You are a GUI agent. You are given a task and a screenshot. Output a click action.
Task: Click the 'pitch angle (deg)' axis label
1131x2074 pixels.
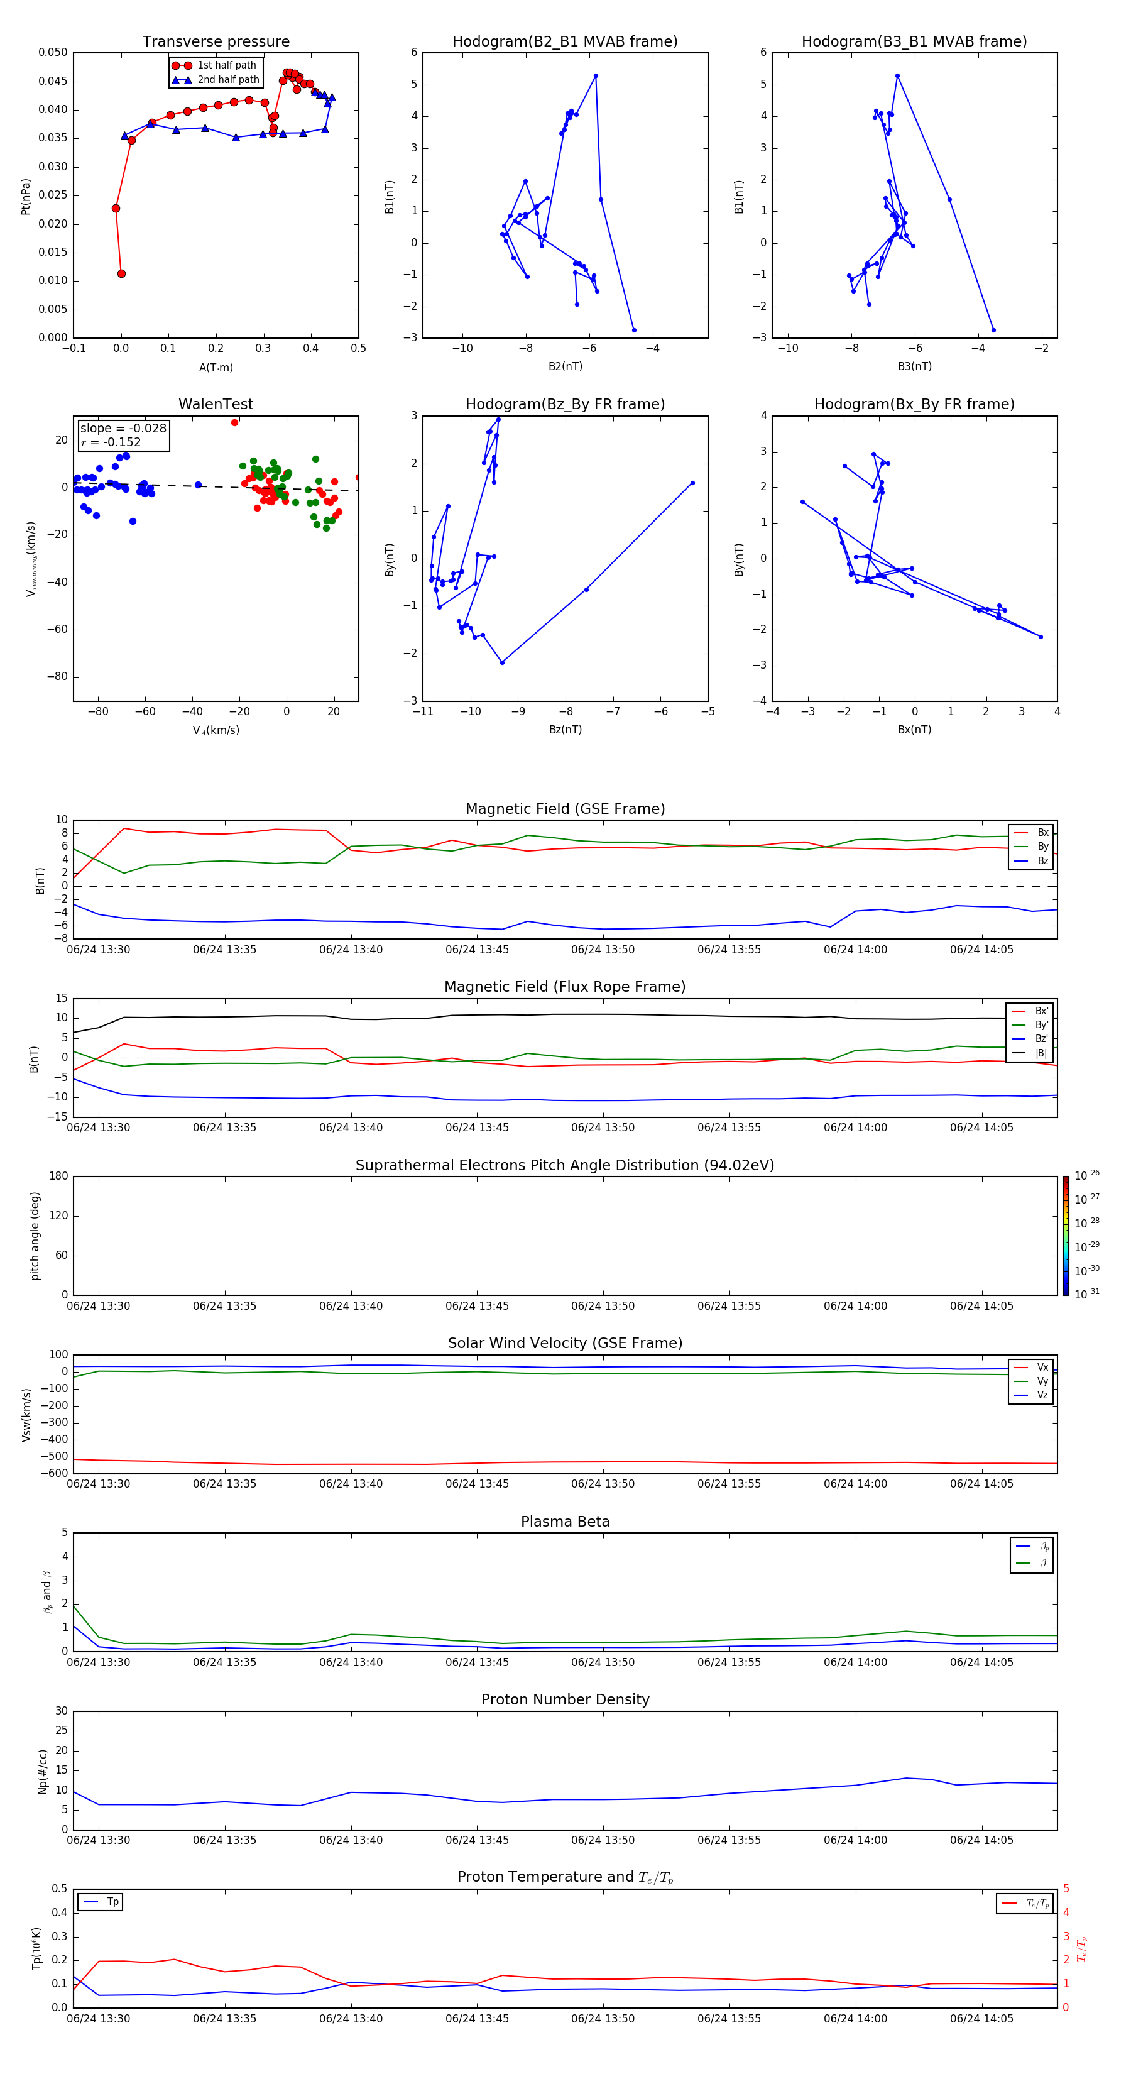click(x=35, y=1236)
